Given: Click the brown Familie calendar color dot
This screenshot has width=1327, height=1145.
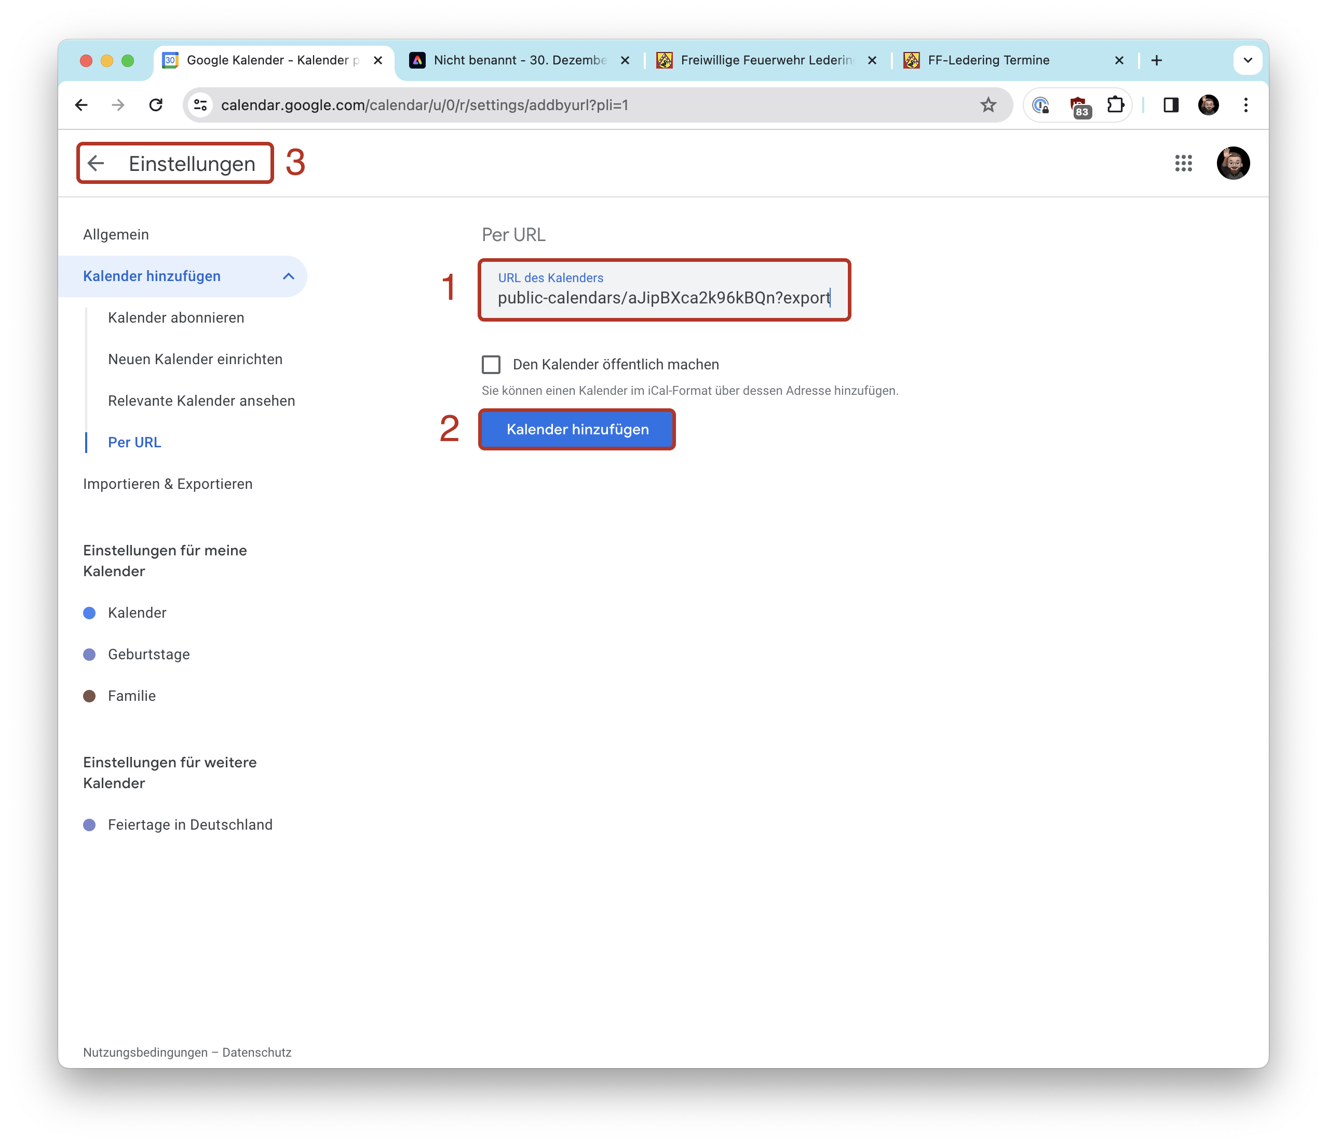Looking at the screenshot, I should coord(90,696).
